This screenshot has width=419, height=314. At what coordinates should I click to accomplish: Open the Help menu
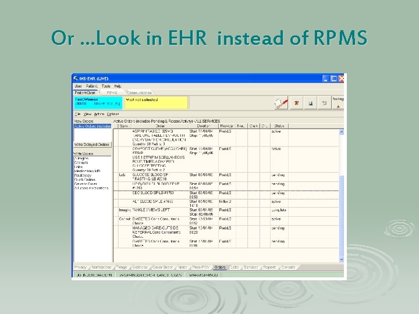[x=118, y=86]
